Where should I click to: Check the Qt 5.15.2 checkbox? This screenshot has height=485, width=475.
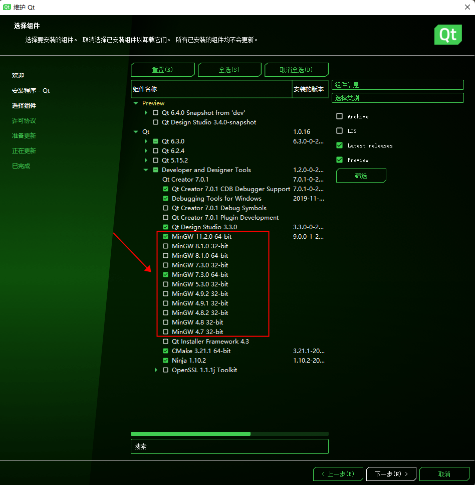(x=156, y=160)
